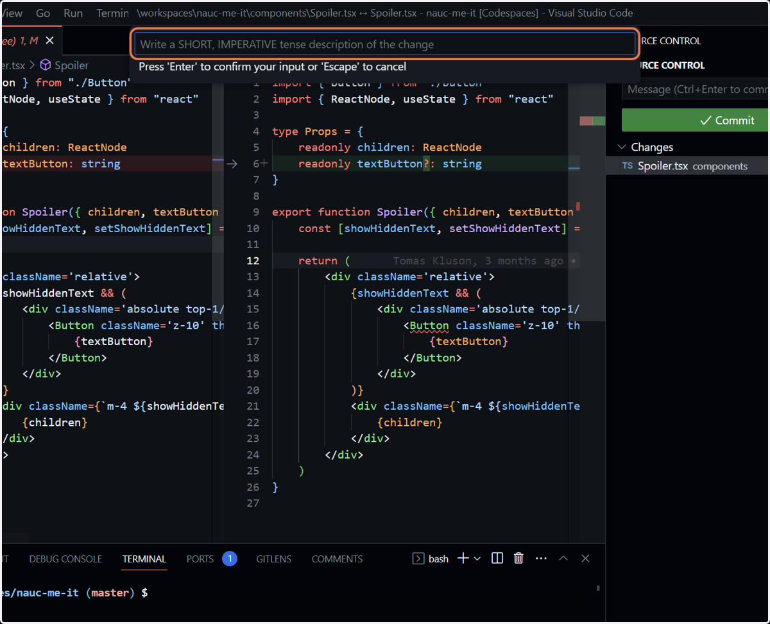Open terminal more actions ellipsis
The height and width of the screenshot is (624, 770).
541,559
